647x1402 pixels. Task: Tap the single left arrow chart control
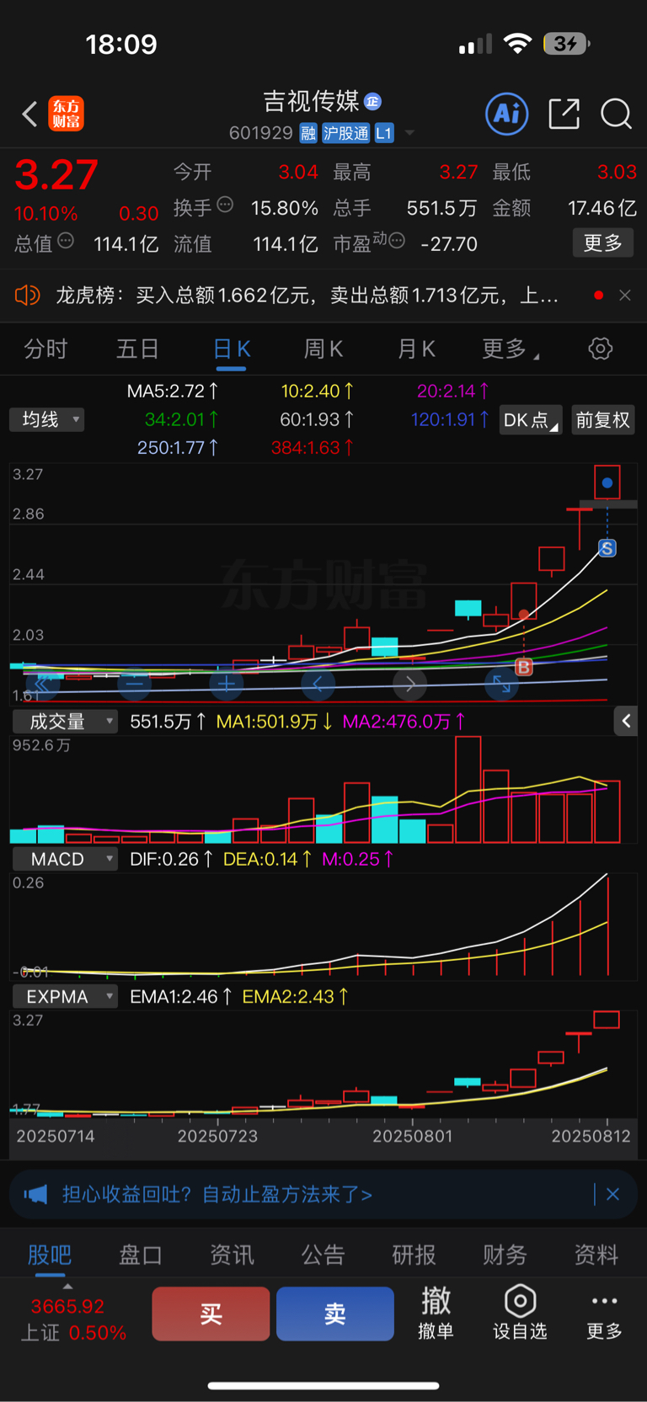[318, 685]
